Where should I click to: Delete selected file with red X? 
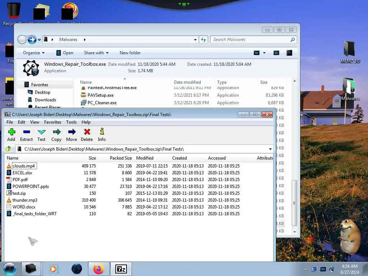click(87, 135)
